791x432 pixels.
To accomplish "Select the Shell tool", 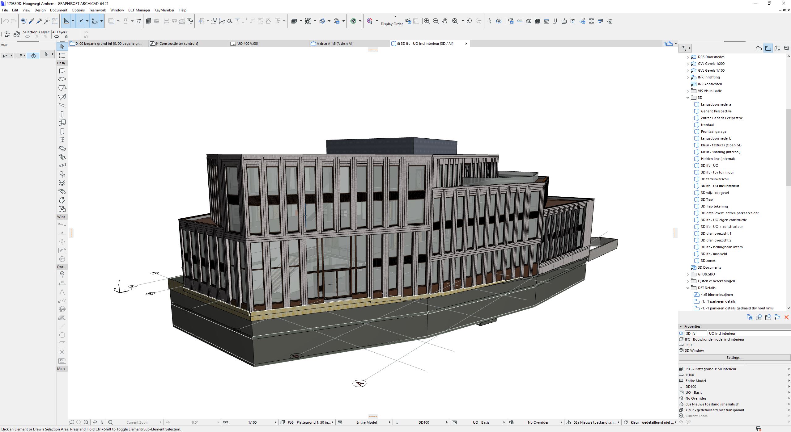I will pos(62,97).
